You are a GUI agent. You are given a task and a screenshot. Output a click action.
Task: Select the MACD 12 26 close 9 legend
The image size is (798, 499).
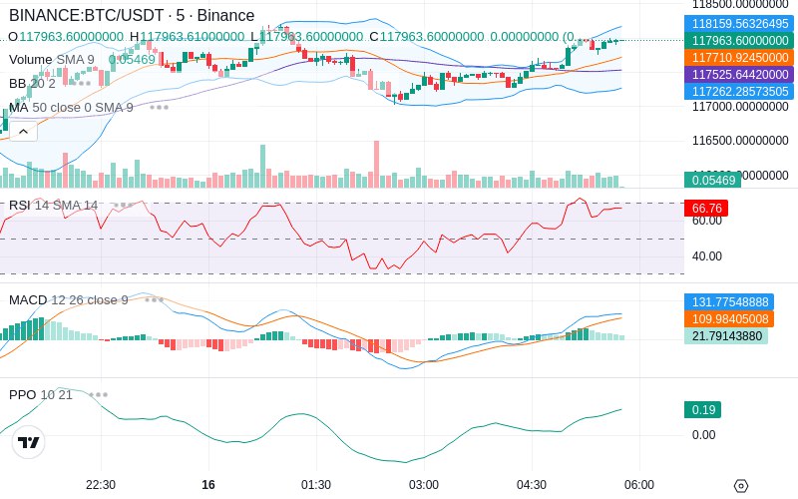69,300
